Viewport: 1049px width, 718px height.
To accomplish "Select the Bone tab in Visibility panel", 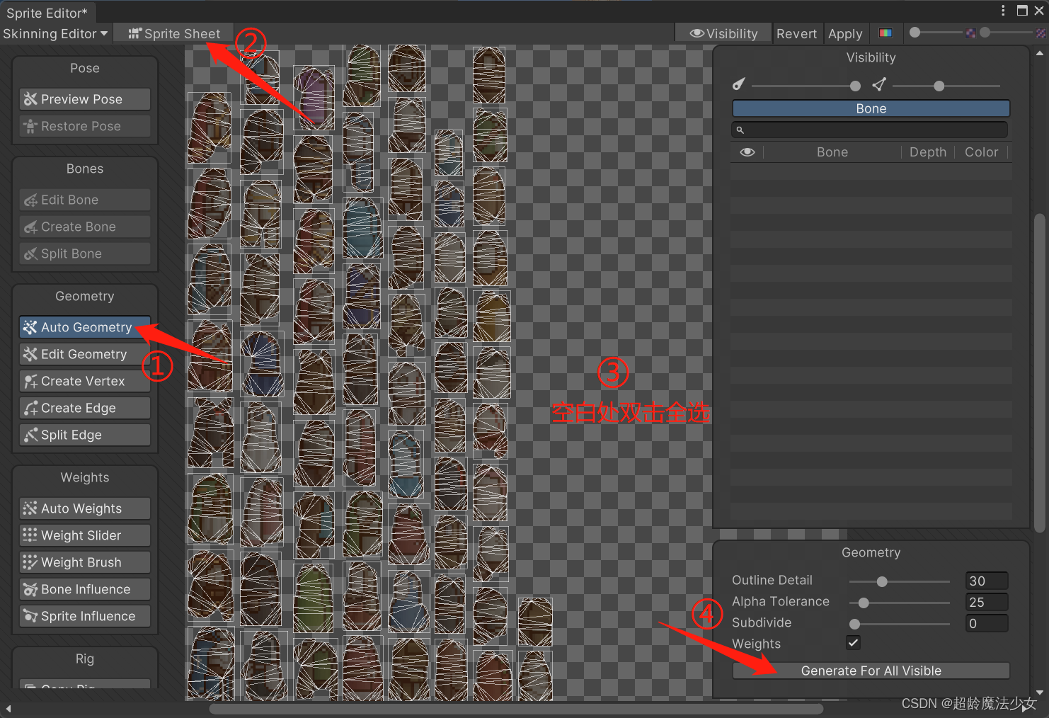I will [x=871, y=108].
